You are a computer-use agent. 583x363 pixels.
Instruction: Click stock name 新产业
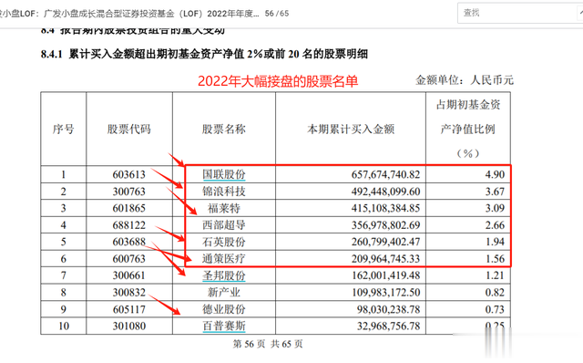click(224, 292)
